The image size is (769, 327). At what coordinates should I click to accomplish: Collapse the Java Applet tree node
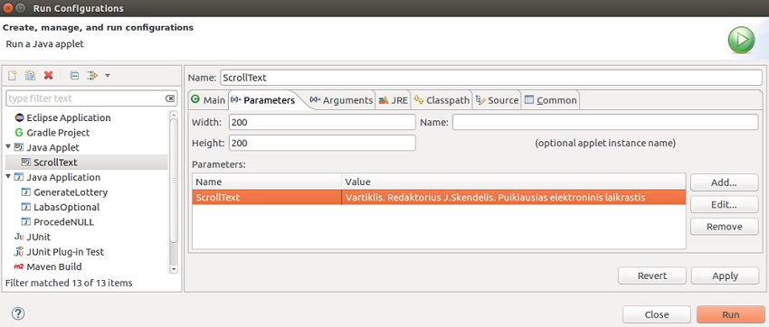(8, 147)
